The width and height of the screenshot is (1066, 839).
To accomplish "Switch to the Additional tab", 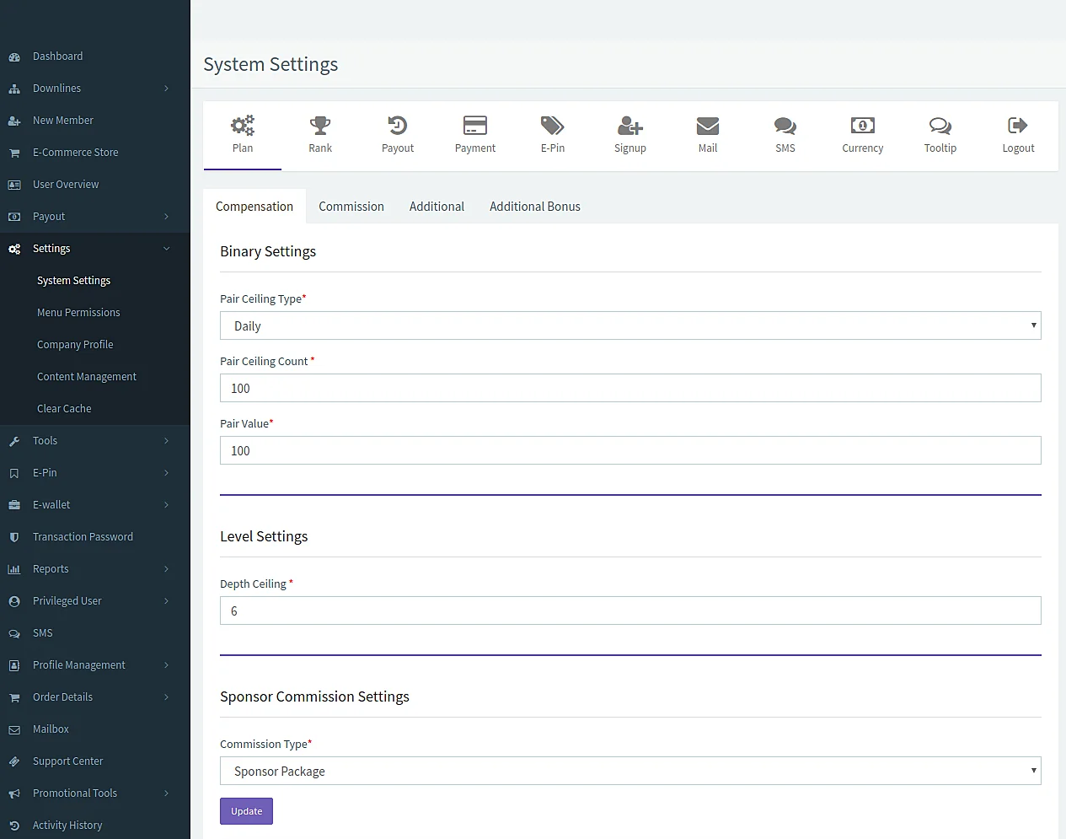I will click(437, 207).
